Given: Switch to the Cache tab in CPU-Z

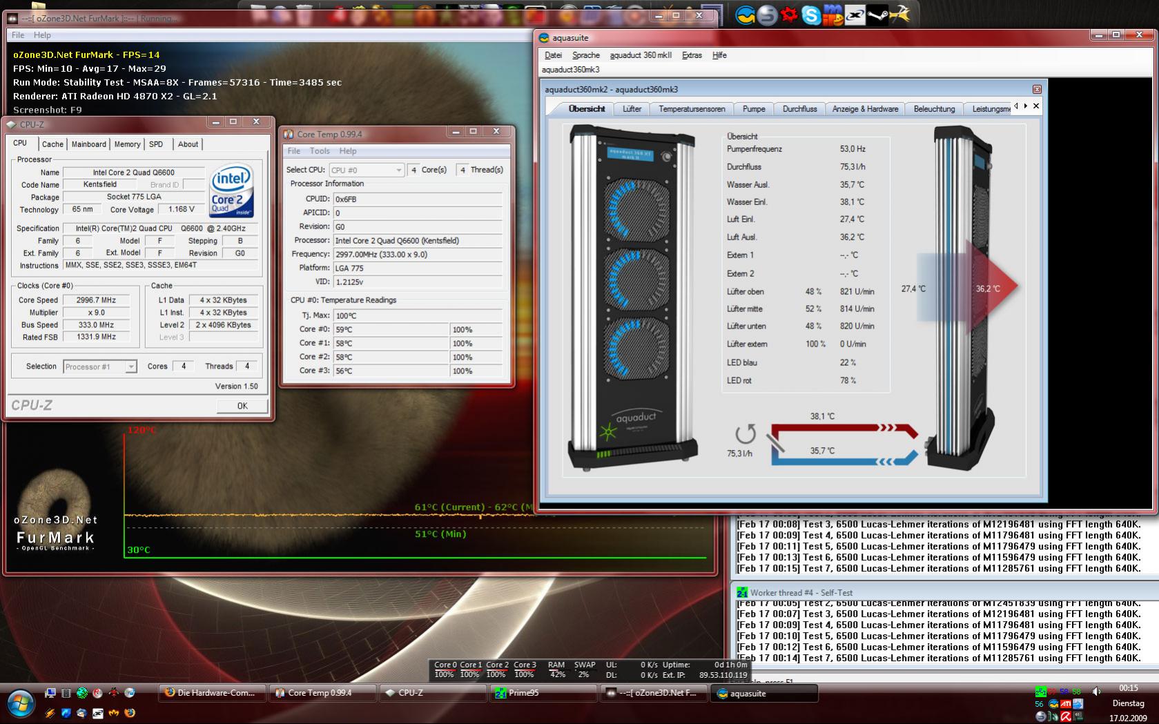Looking at the screenshot, I should click(x=52, y=144).
